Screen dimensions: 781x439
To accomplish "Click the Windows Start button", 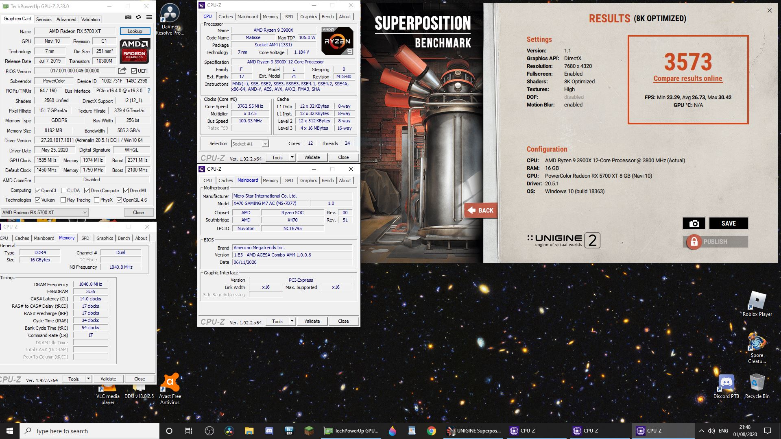I will point(10,431).
